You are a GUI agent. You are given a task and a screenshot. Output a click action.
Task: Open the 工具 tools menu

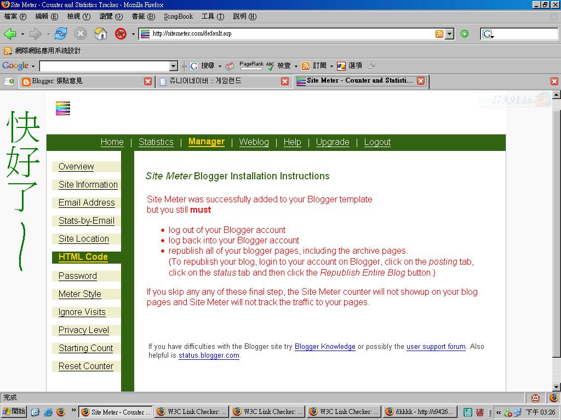(213, 16)
